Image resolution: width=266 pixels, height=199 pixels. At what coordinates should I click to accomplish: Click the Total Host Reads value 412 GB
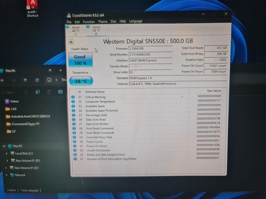(216, 48)
